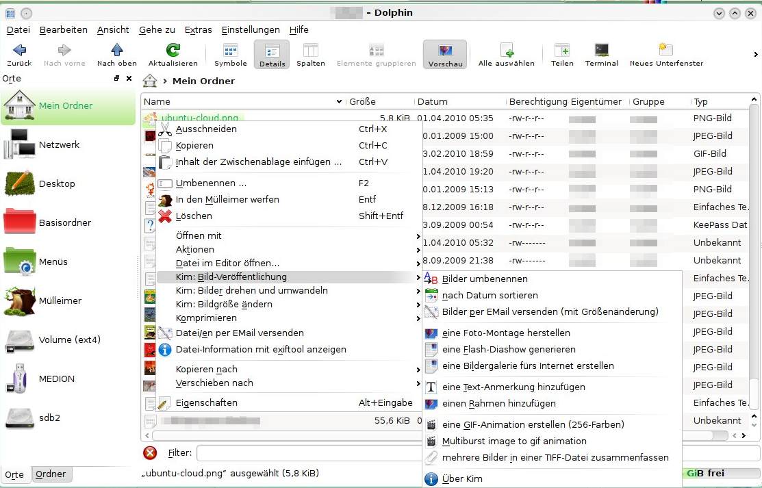762x488 pixels.
Task: Switch to Spalten column view
Action: (x=311, y=55)
